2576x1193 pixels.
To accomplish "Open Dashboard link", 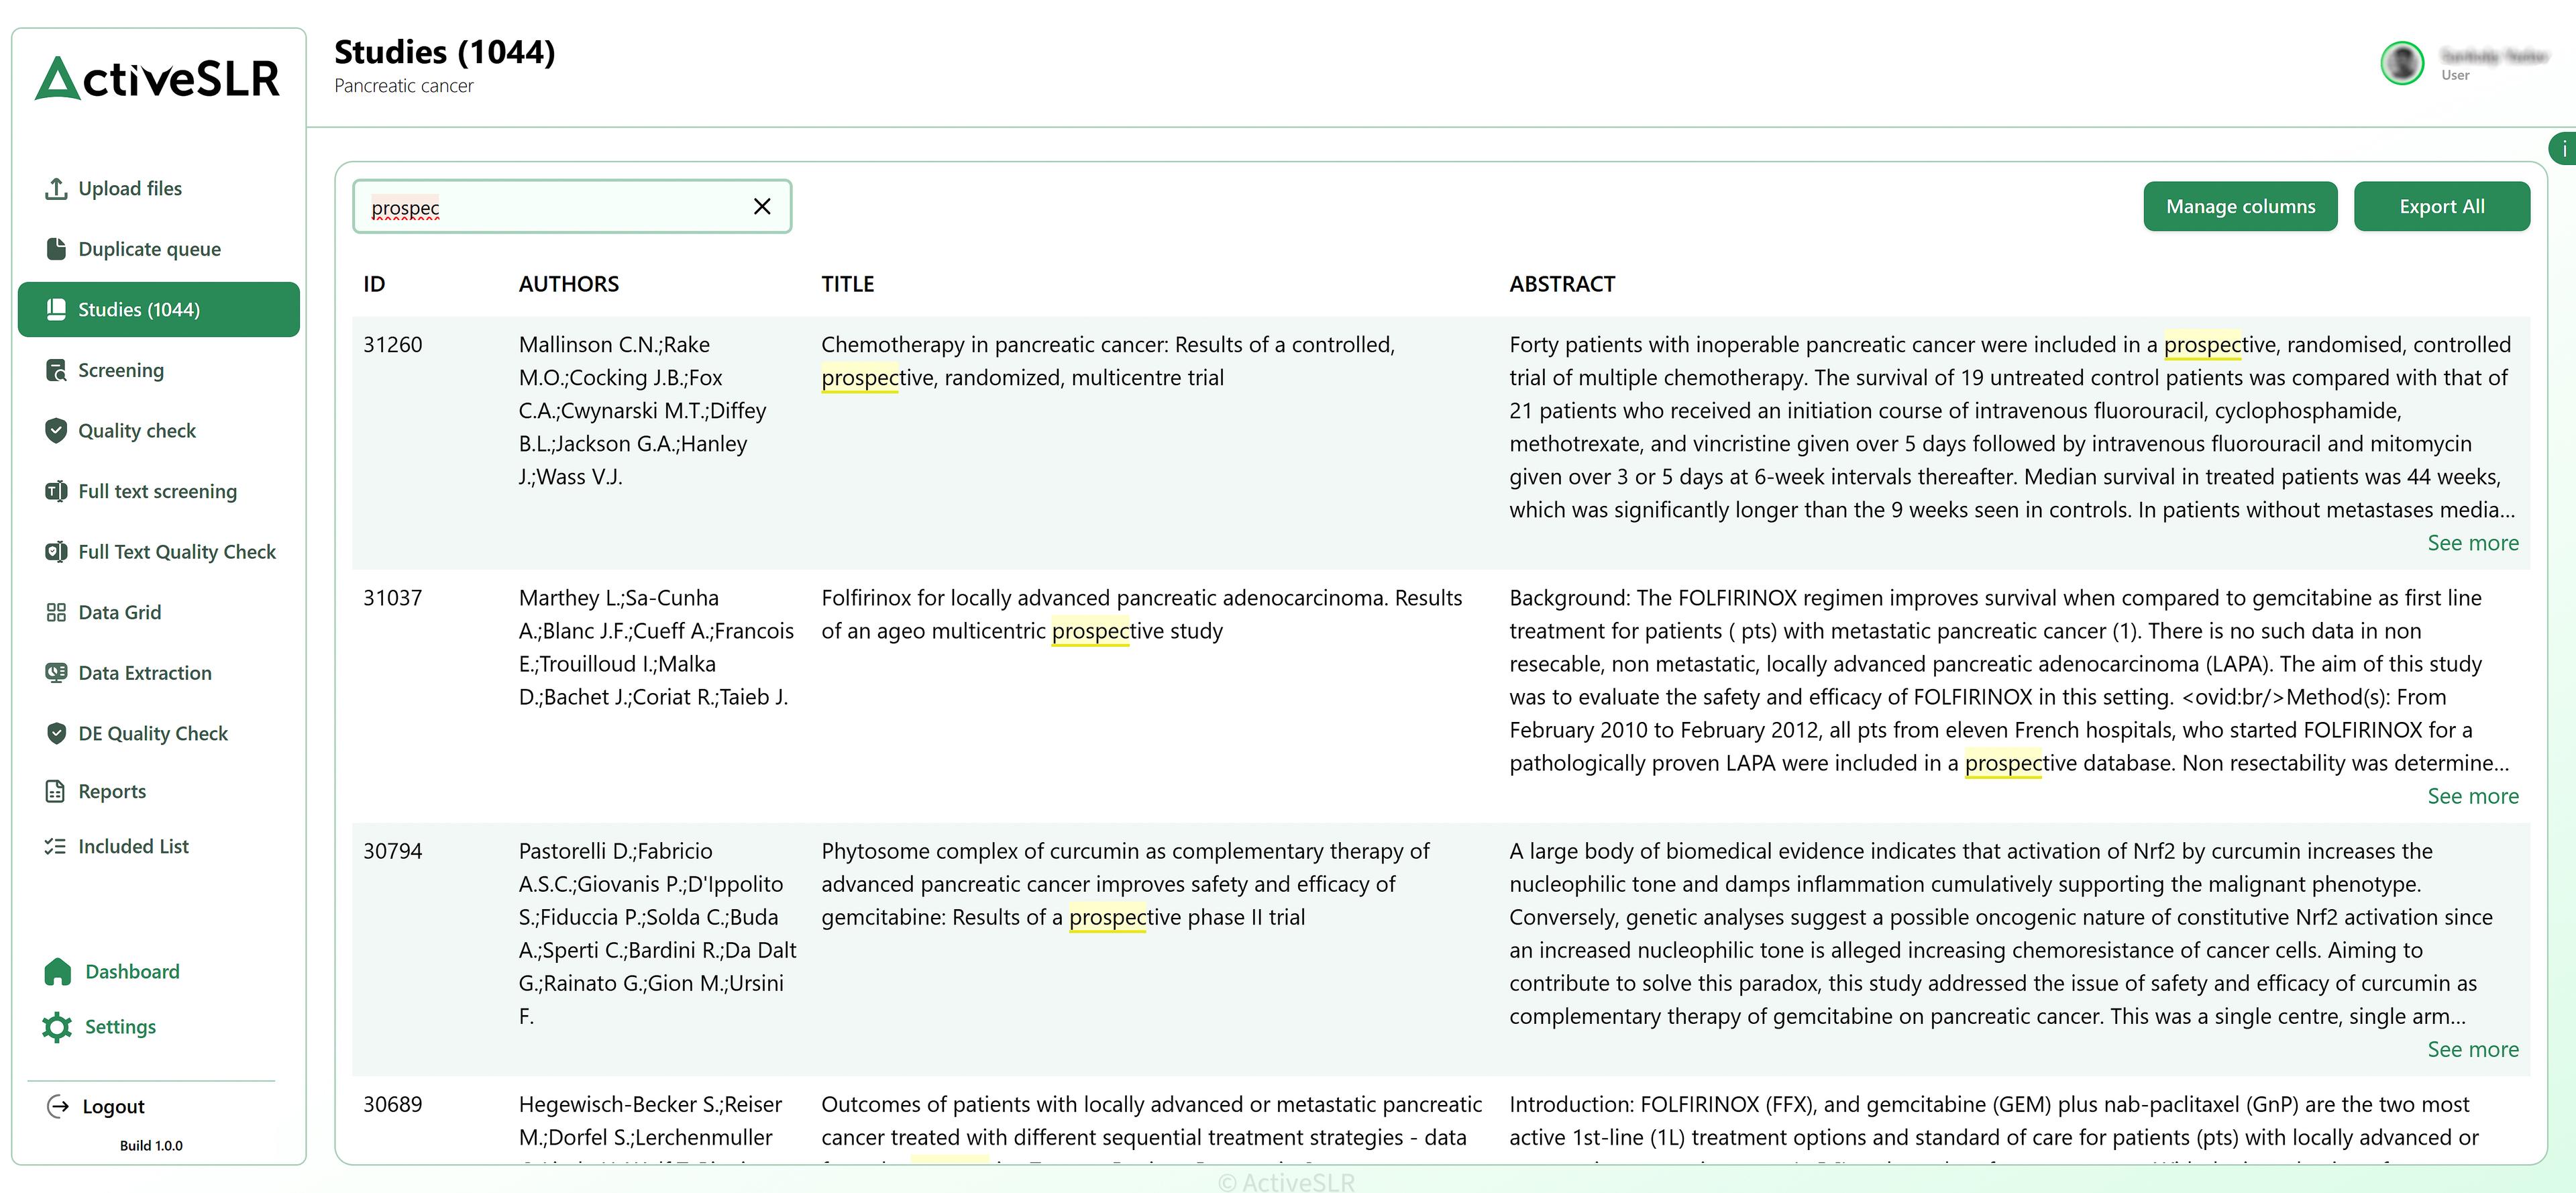I will coord(132,972).
